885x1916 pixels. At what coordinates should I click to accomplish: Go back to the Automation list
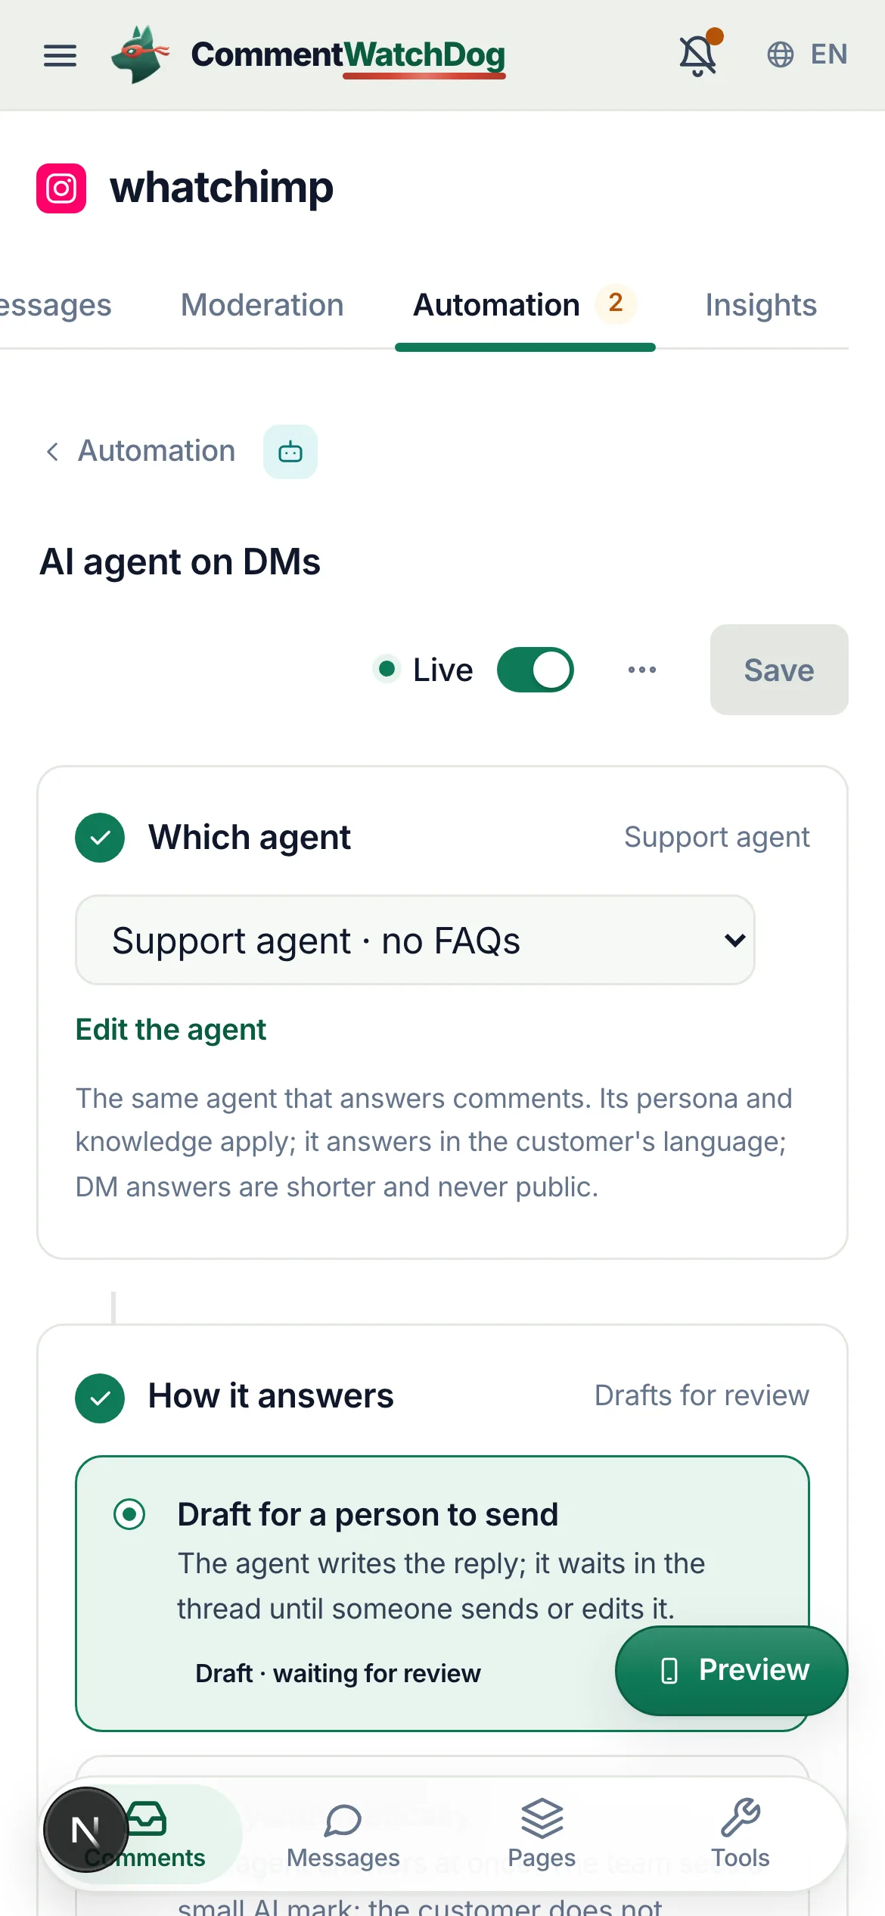click(141, 451)
